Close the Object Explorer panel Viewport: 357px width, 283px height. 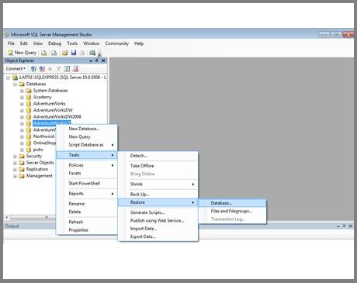[x=103, y=60]
